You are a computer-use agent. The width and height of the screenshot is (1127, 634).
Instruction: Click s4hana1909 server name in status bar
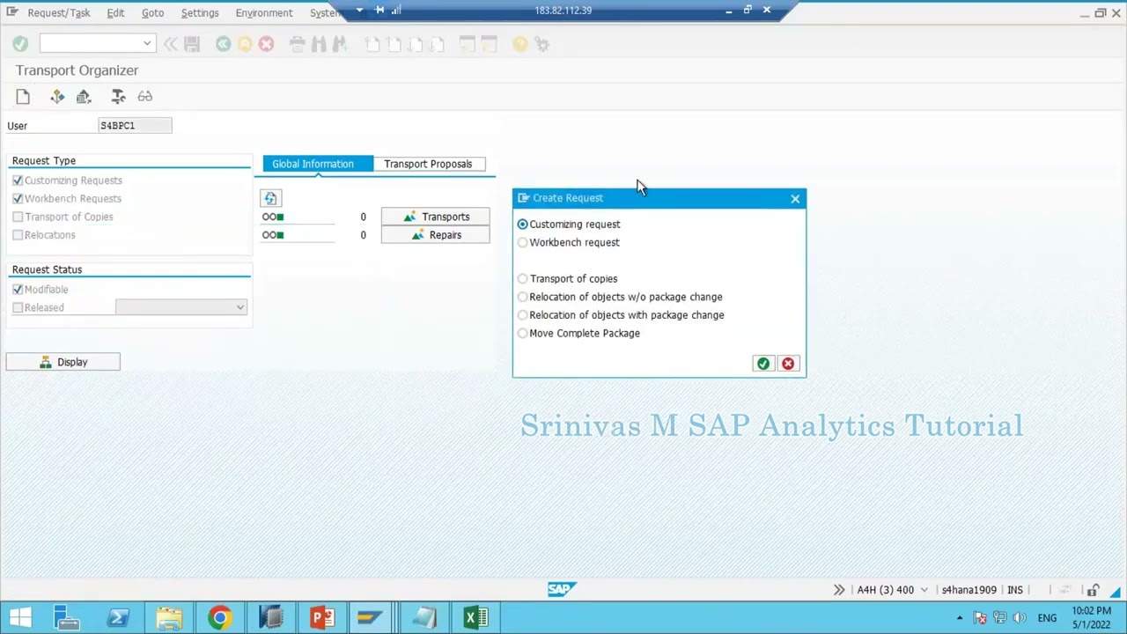tap(969, 590)
